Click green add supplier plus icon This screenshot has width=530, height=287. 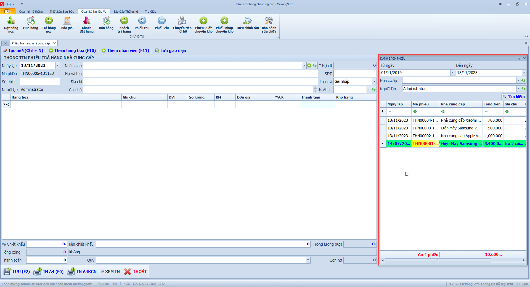pos(309,65)
